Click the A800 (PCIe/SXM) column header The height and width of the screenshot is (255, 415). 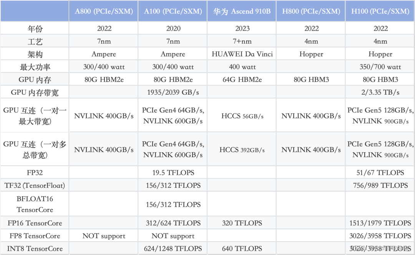pos(104,11)
